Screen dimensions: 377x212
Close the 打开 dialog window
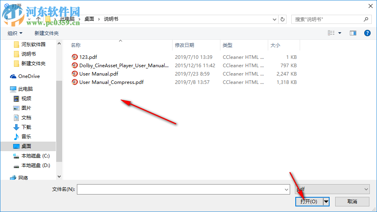[x=371, y=6]
